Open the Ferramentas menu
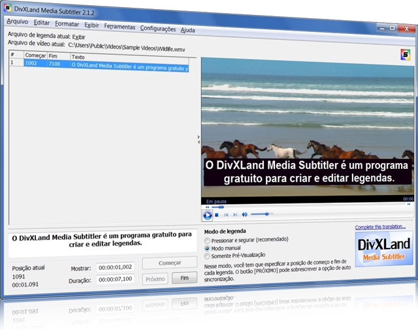 tap(120, 27)
